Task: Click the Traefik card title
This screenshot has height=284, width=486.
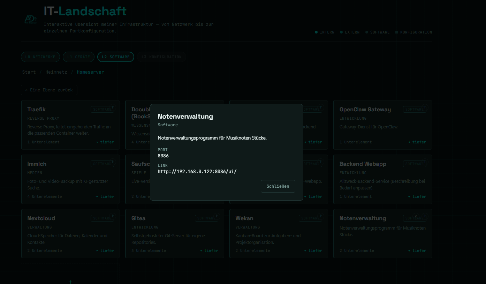Action: point(36,110)
